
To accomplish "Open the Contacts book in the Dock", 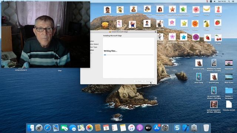I will click(98, 128).
